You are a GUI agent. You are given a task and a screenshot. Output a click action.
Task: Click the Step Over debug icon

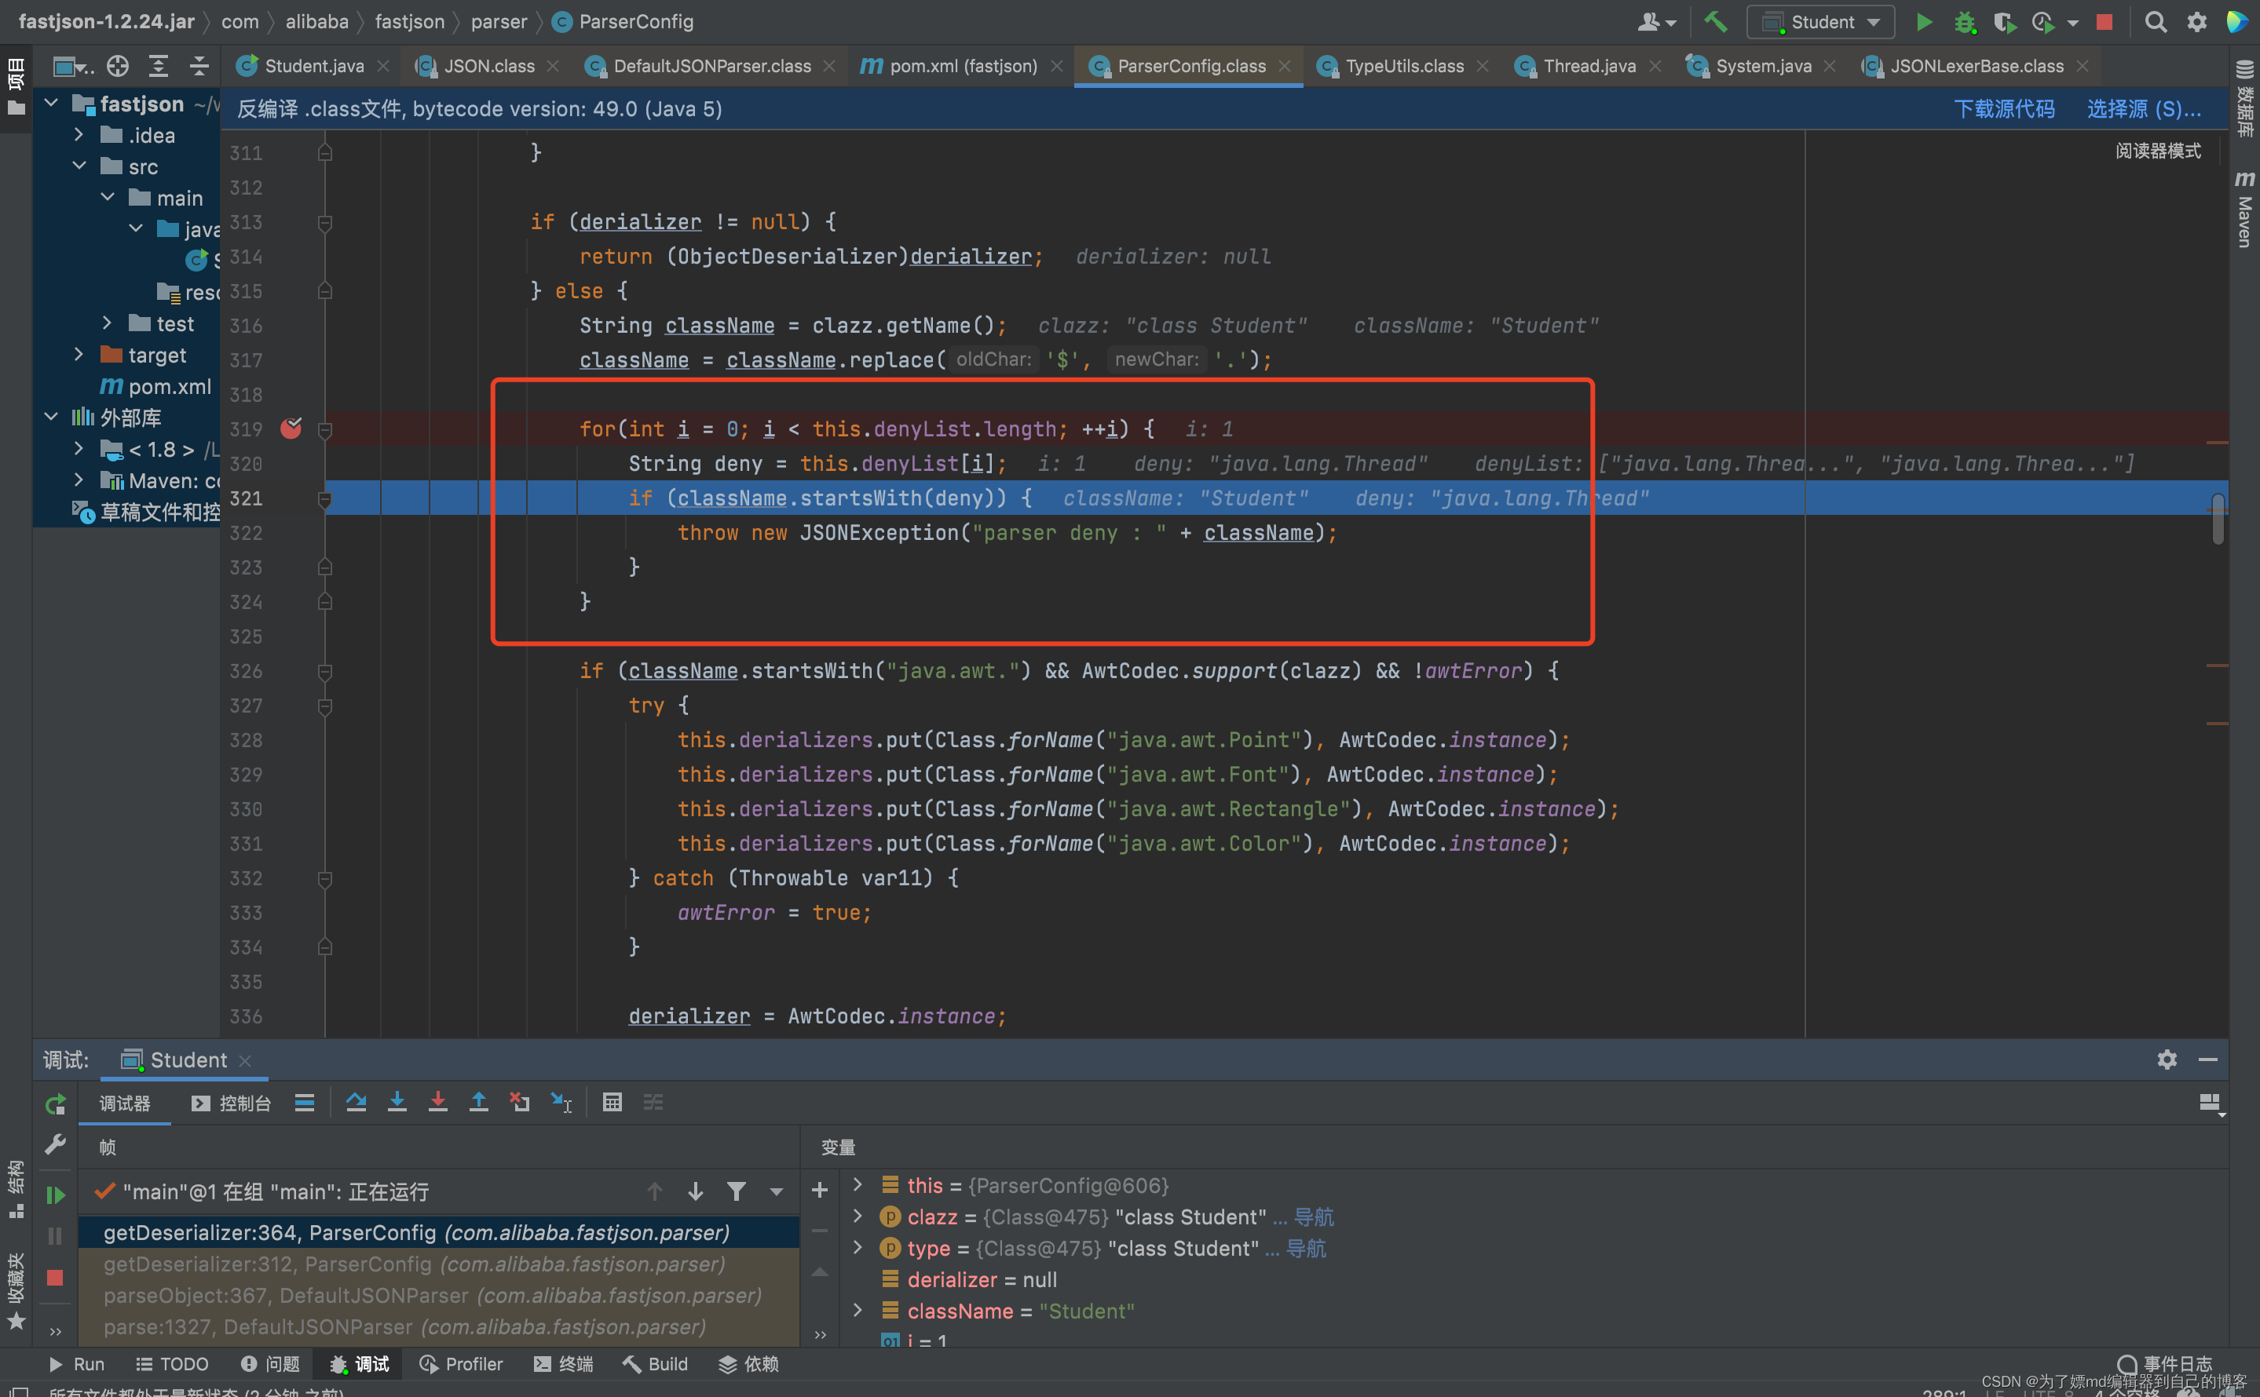tap(353, 1102)
